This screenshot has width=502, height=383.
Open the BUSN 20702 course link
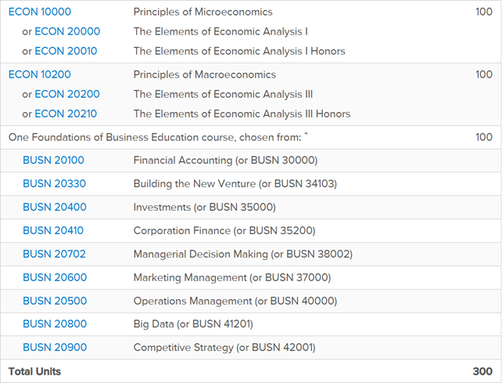tap(54, 255)
